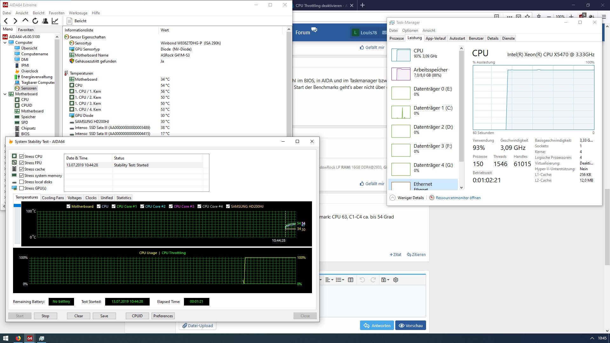Open a new browser tab

[x=363, y=5]
